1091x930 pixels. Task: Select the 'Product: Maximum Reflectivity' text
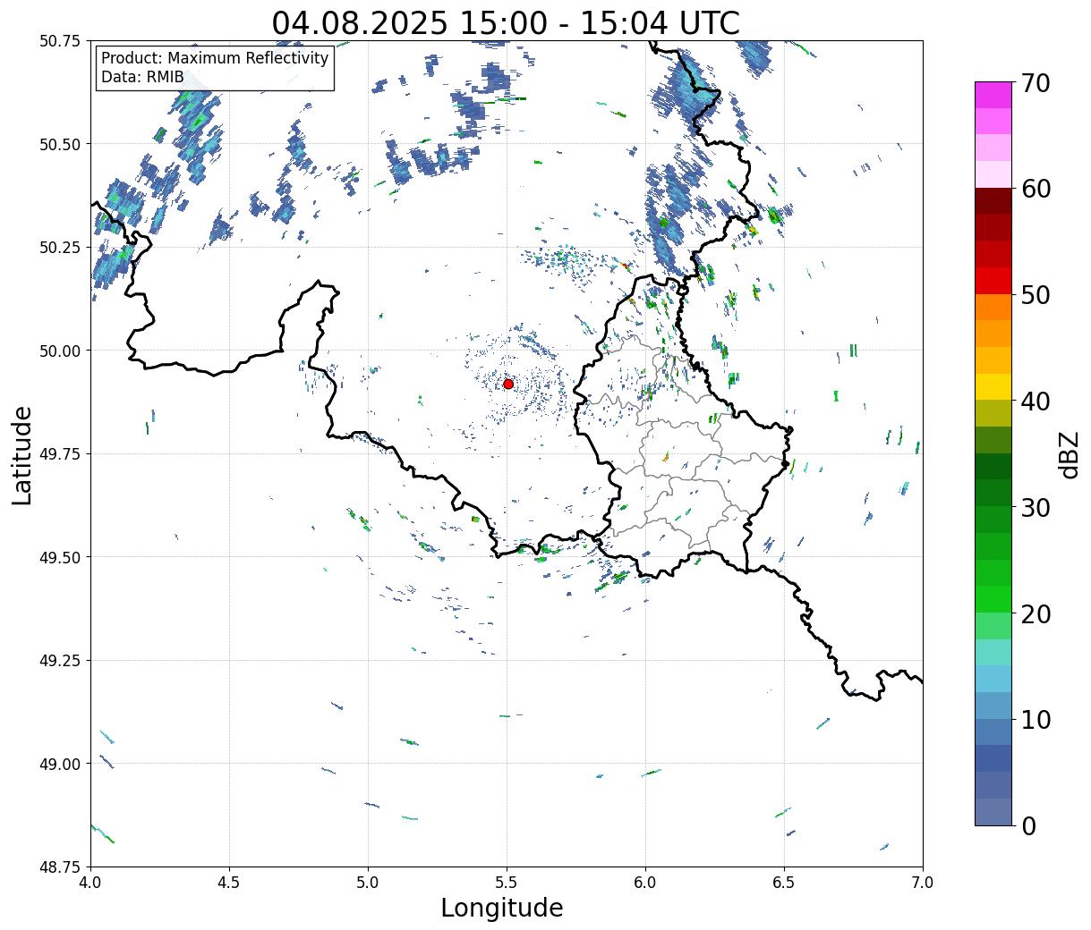[215, 58]
